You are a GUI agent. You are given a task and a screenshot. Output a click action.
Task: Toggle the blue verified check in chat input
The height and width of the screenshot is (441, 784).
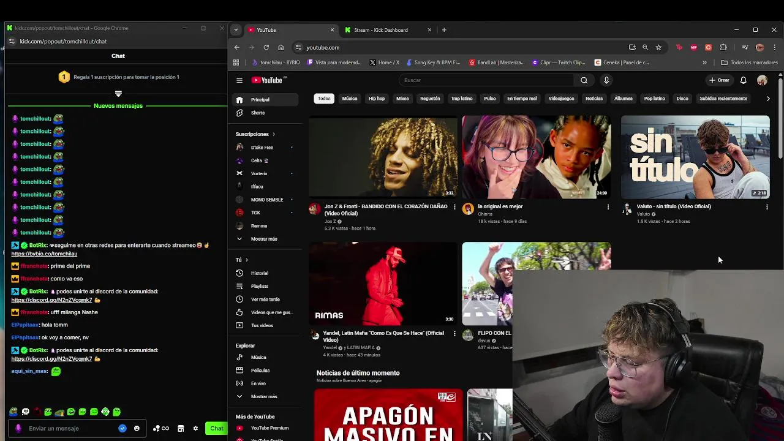coord(123,428)
